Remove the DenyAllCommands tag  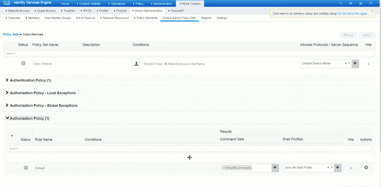pos(224,168)
